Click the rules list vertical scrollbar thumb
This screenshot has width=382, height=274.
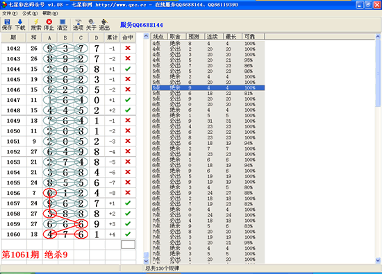(378, 73)
